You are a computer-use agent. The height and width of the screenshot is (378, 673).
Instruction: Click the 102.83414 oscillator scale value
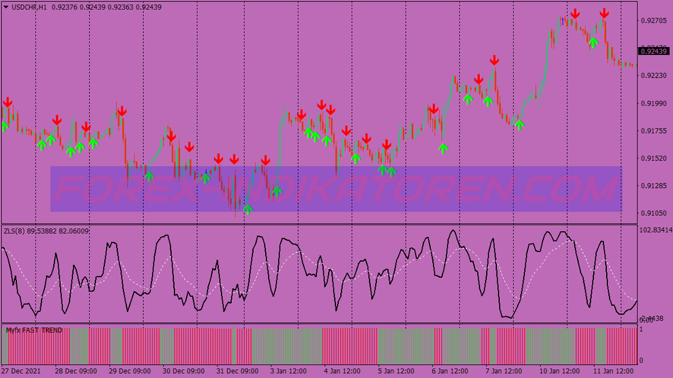(656, 230)
